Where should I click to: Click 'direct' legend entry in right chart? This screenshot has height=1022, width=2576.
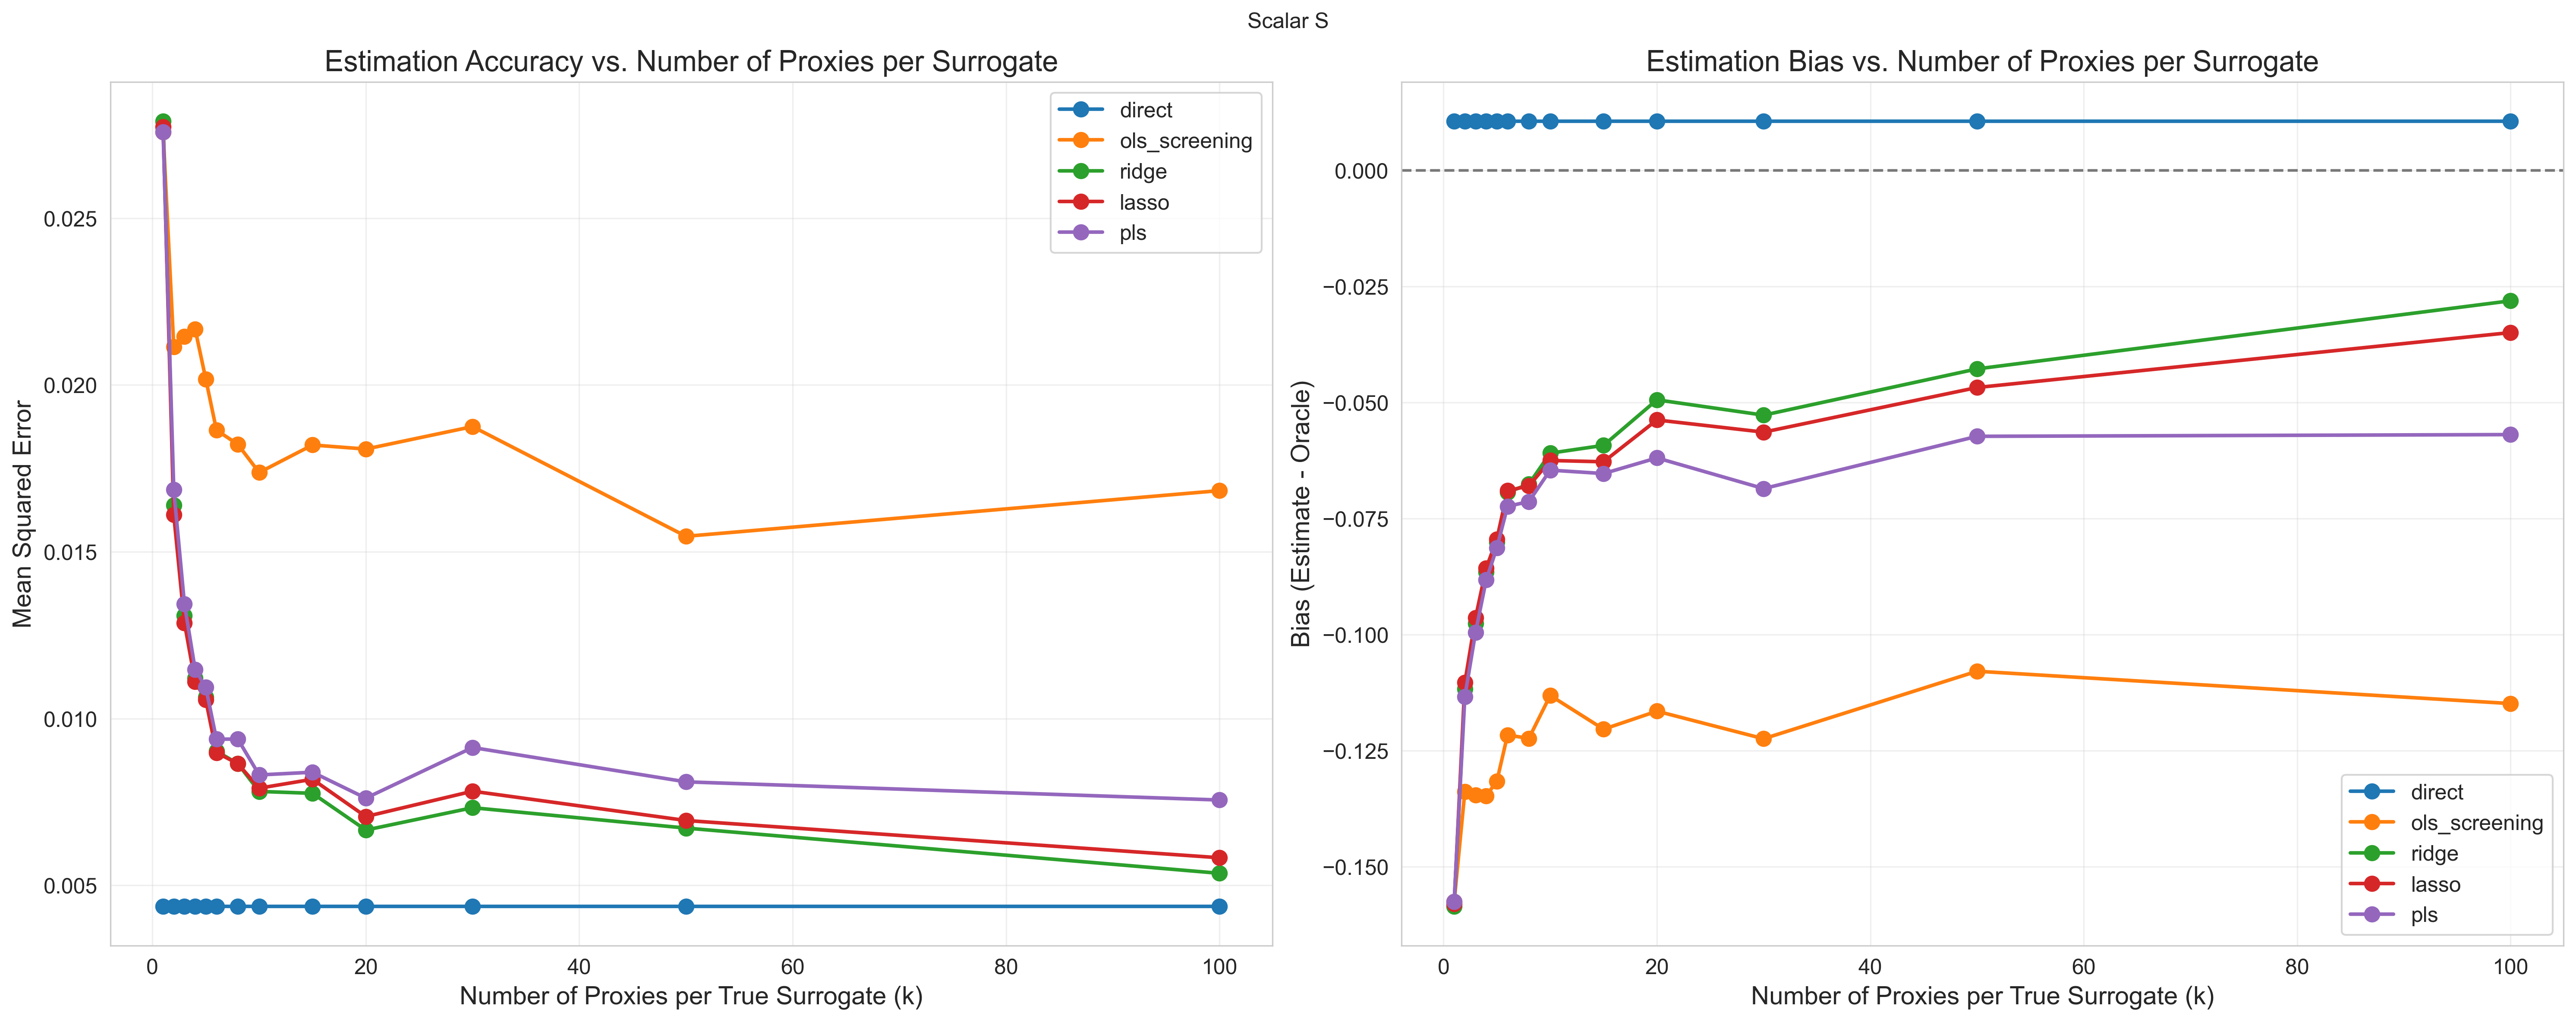tap(2436, 792)
